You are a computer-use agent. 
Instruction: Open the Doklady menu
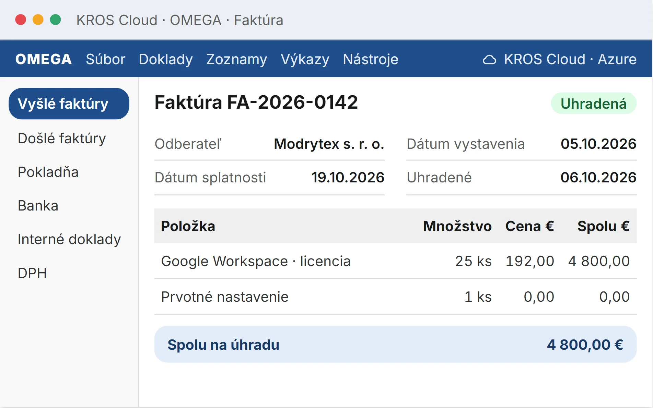click(166, 59)
